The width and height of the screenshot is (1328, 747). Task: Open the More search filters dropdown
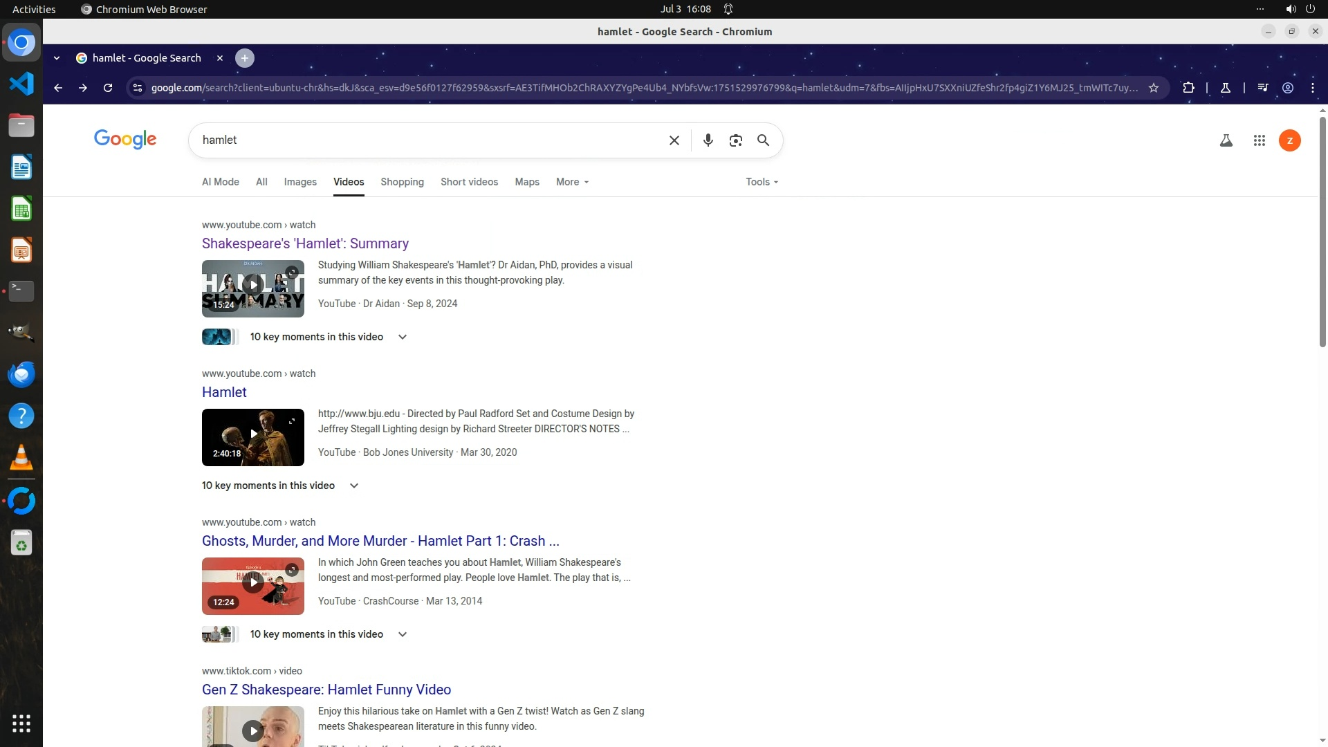[x=572, y=182]
